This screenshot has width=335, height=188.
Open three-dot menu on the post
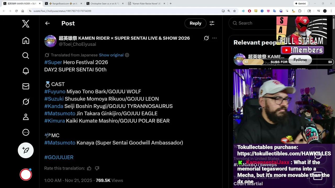tap(214, 38)
